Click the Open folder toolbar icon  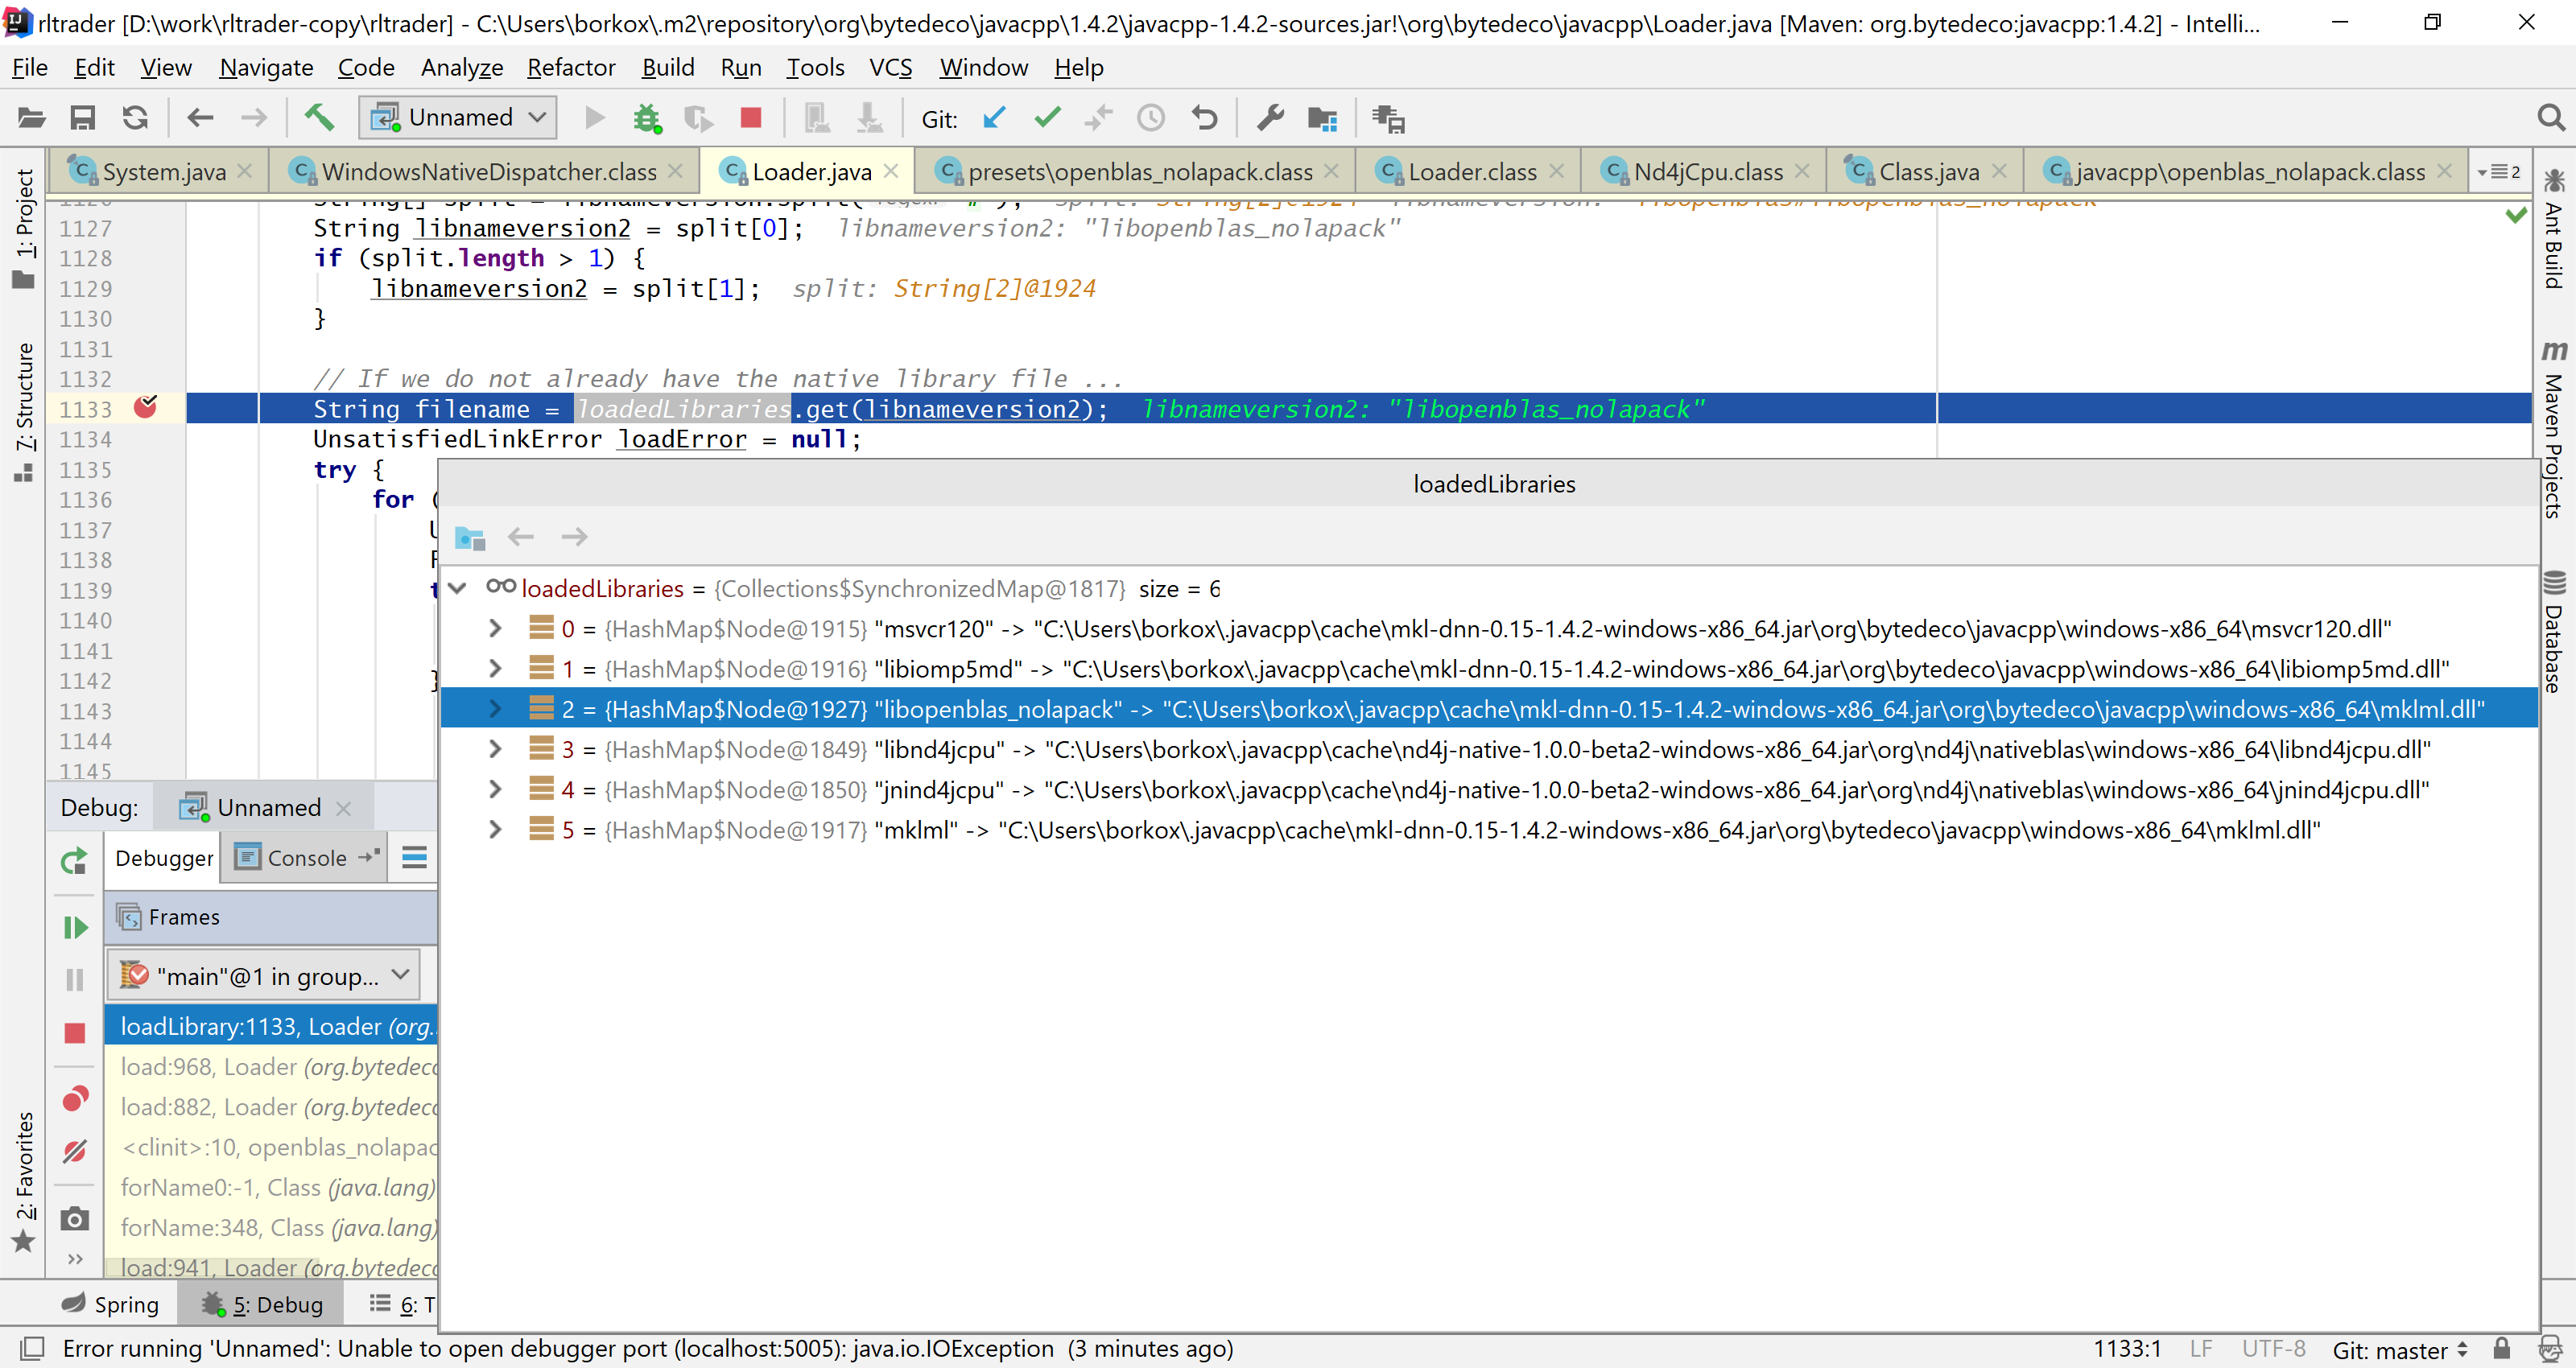coord(32,118)
